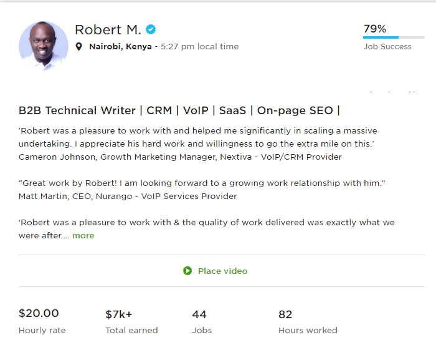This screenshot has height=355, width=436.
Task: Click the 'Total earned' label
Action: coord(131,331)
